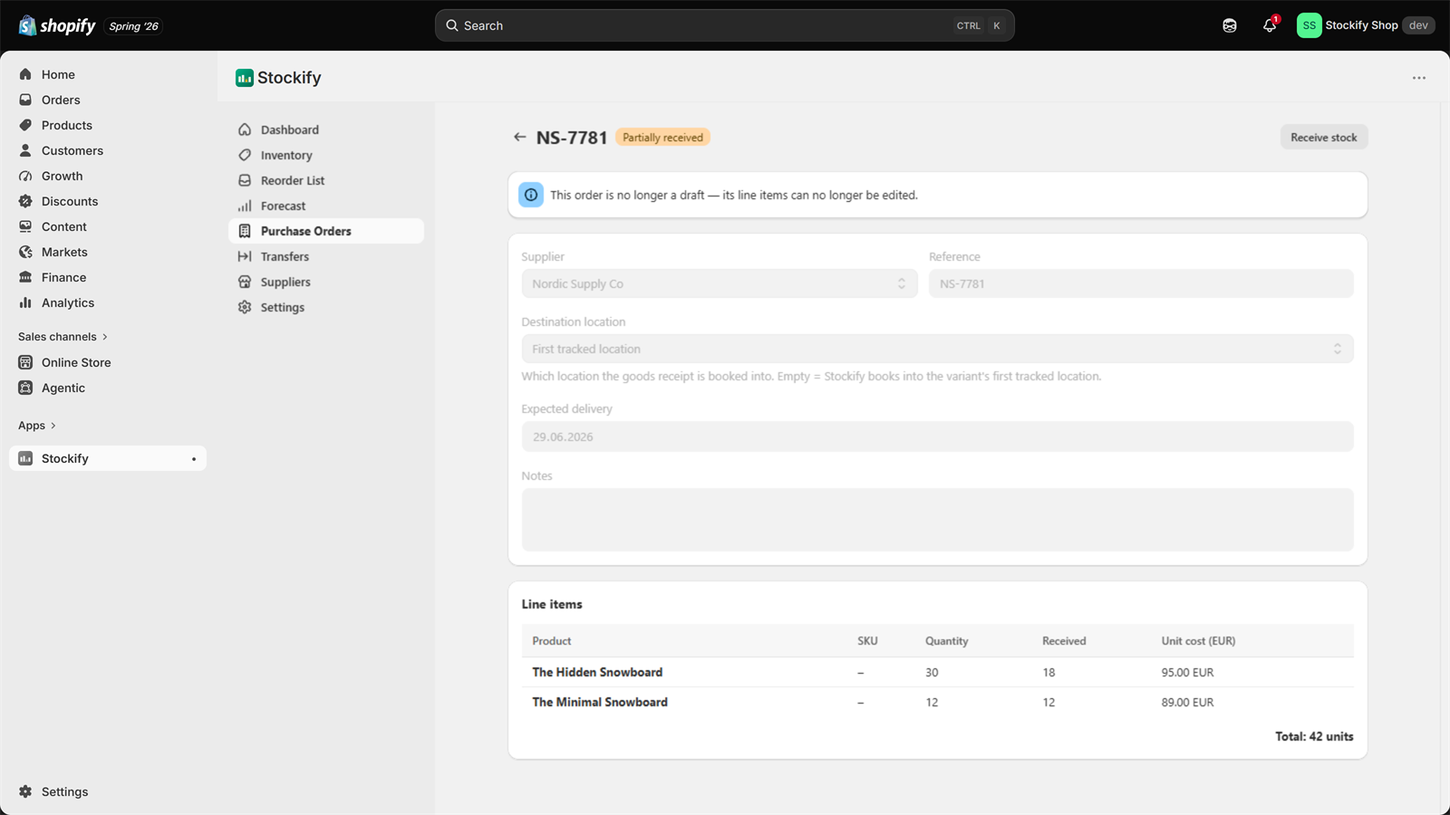Open the Online Store channel

(x=76, y=362)
